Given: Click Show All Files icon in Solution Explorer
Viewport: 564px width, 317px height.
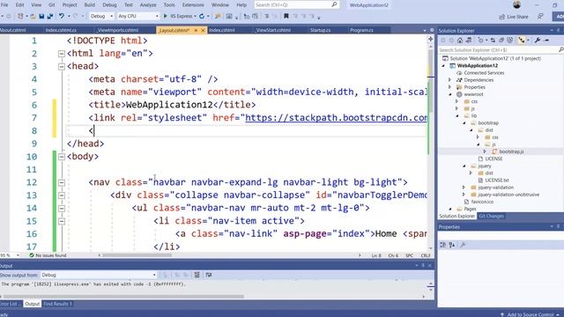Looking at the screenshot, I should click(509, 41).
